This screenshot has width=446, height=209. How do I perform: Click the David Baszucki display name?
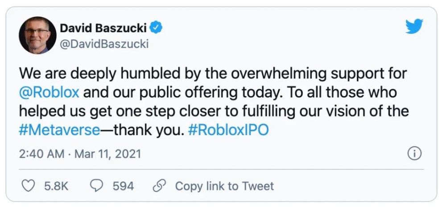[x=103, y=29]
